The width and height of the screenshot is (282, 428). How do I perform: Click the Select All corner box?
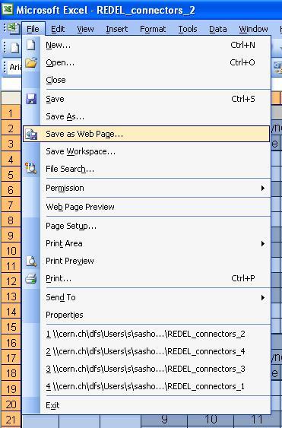click(x=11, y=98)
